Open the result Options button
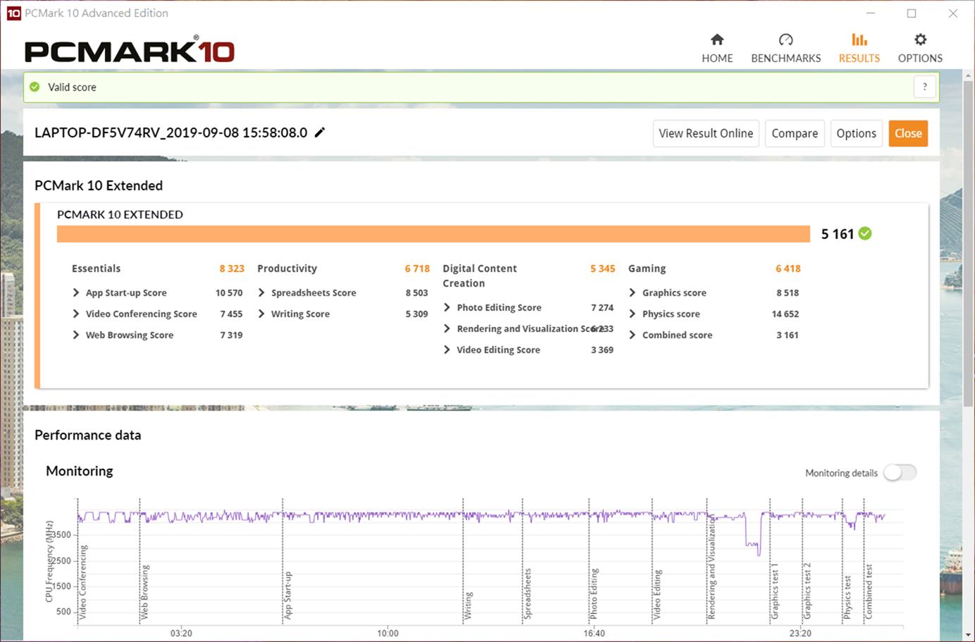975x642 pixels. tap(856, 133)
